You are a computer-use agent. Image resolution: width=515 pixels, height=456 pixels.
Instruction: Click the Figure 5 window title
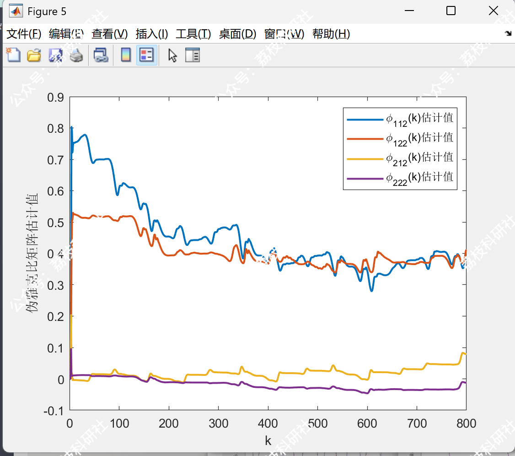point(47,11)
